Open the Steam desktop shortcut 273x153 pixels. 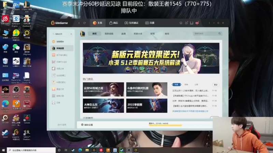[5, 133]
